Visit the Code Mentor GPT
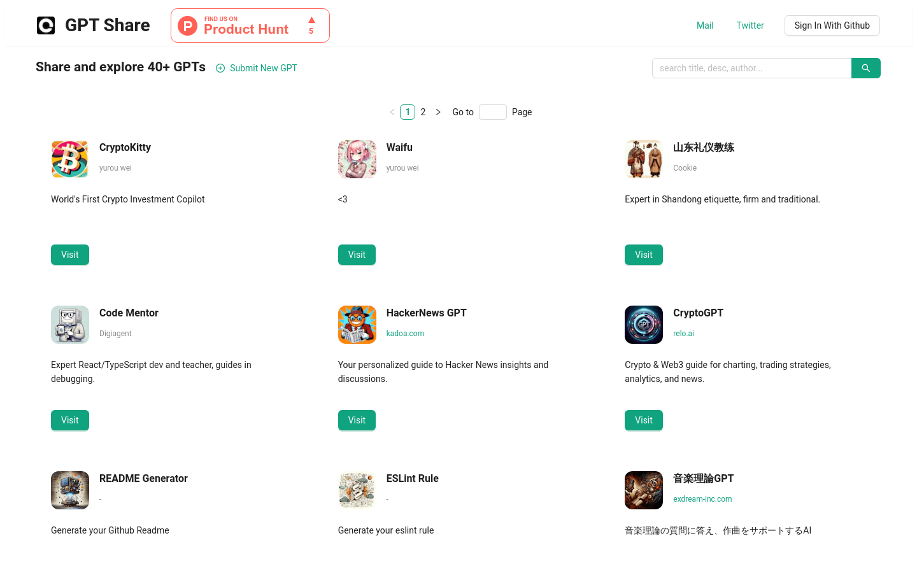 [x=70, y=420]
